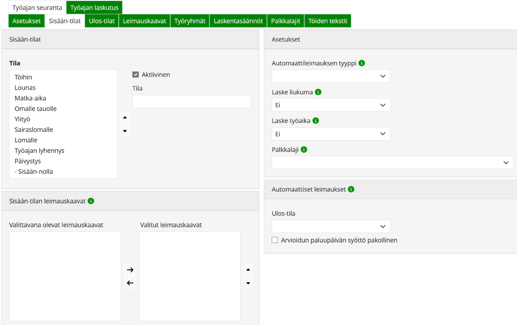
Task: Open the Ulos-tila dropdown
Action: (x=331, y=226)
